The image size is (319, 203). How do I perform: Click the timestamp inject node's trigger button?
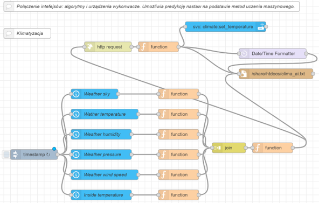(x=6, y=155)
